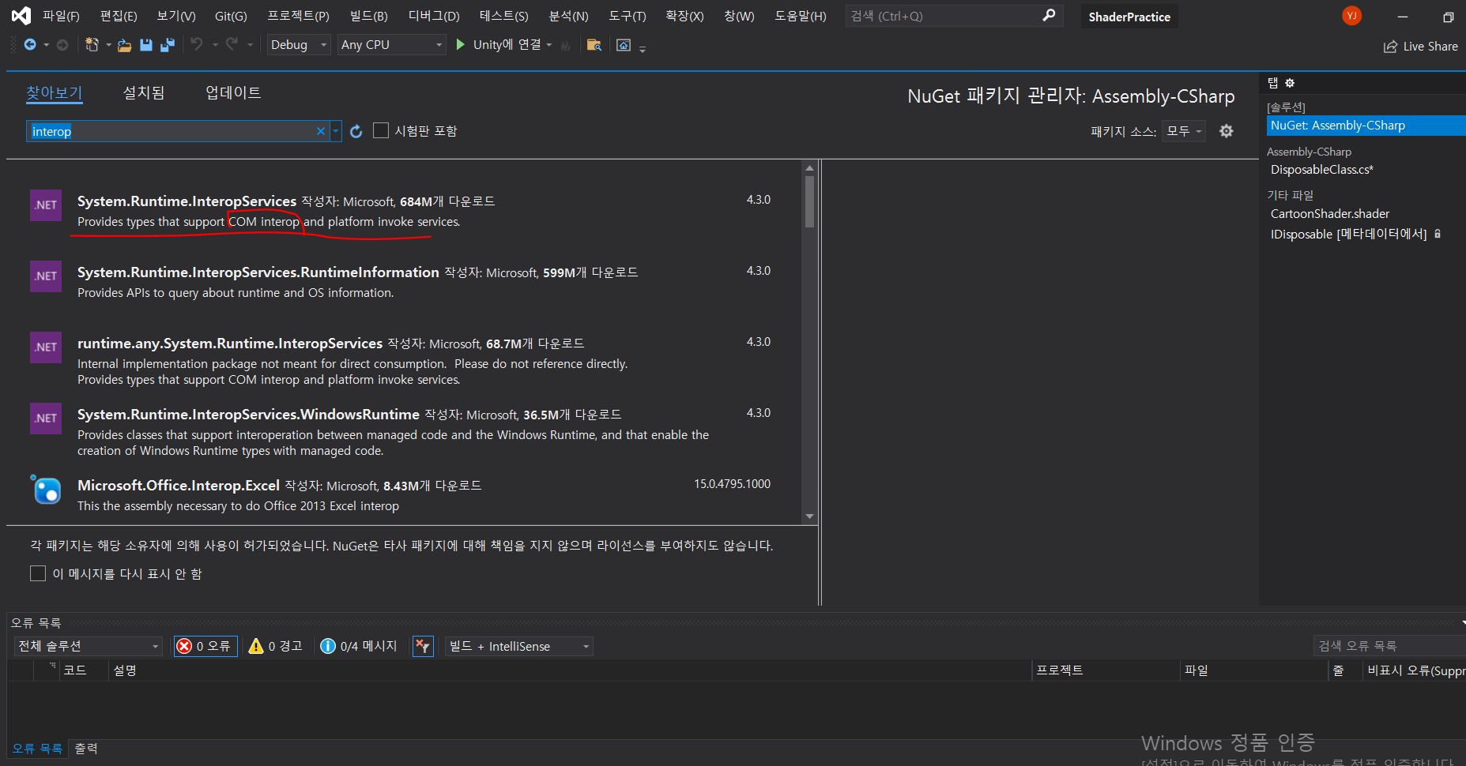Click the clear error list filter icon
Viewport: 1466px width, 766px height.
(423, 646)
